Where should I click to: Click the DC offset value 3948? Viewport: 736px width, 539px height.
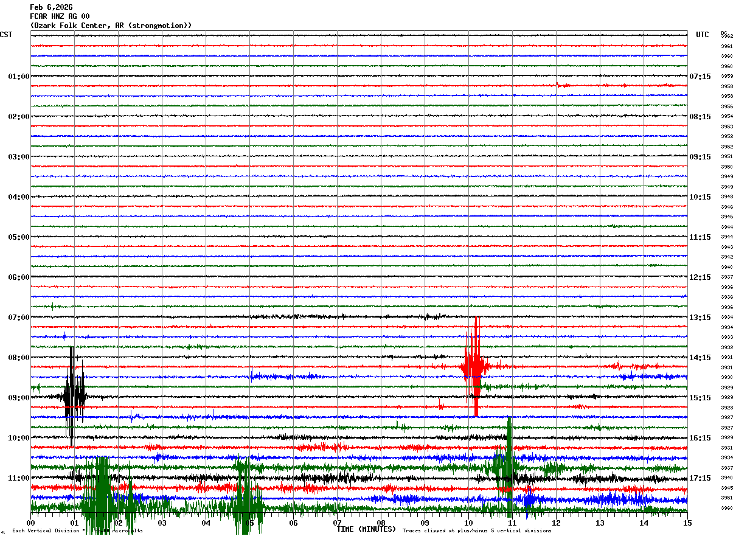pos(727,196)
